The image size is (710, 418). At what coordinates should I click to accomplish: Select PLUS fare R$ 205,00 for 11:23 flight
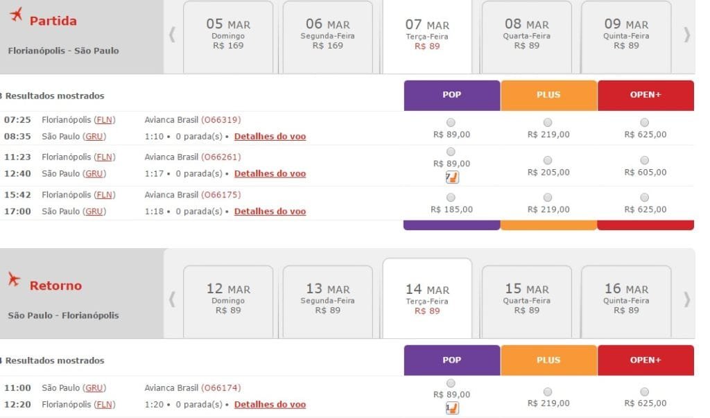point(548,160)
